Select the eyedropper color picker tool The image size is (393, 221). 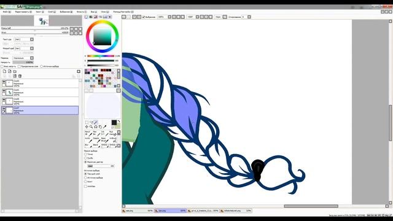point(105,127)
